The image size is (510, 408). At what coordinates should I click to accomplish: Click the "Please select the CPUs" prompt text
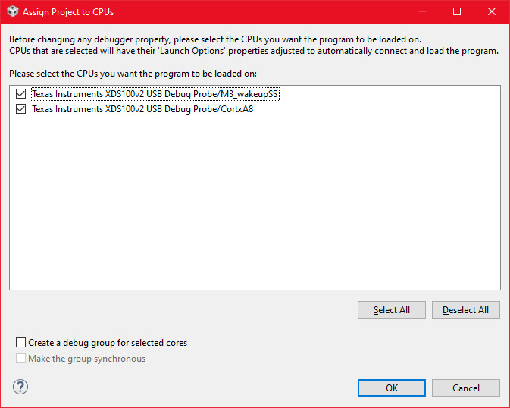133,74
